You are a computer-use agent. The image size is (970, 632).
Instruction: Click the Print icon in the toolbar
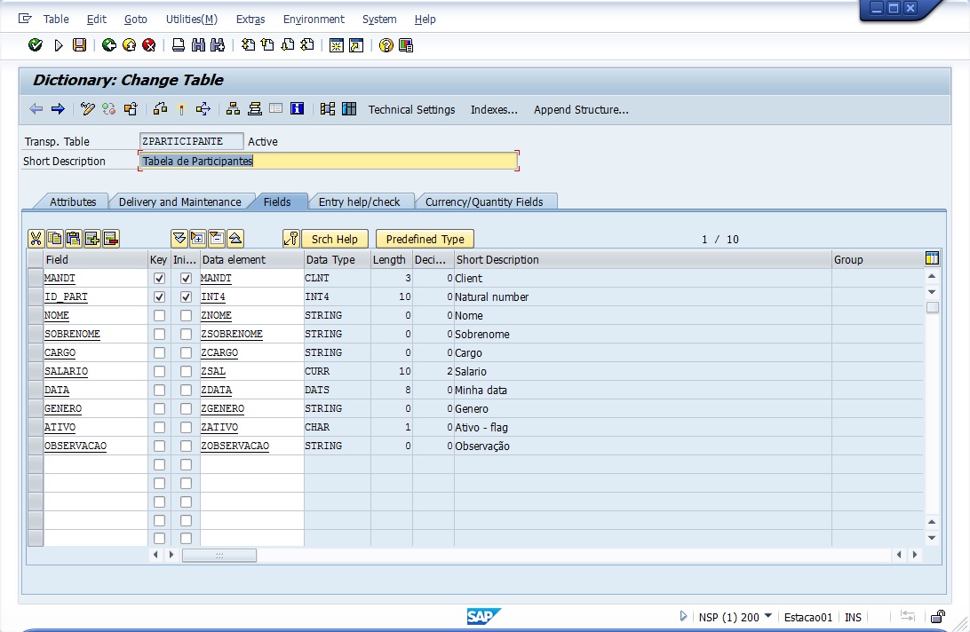(179, 45)
